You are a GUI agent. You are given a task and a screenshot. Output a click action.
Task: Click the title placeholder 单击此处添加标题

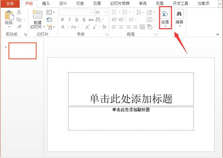(131, 89)
